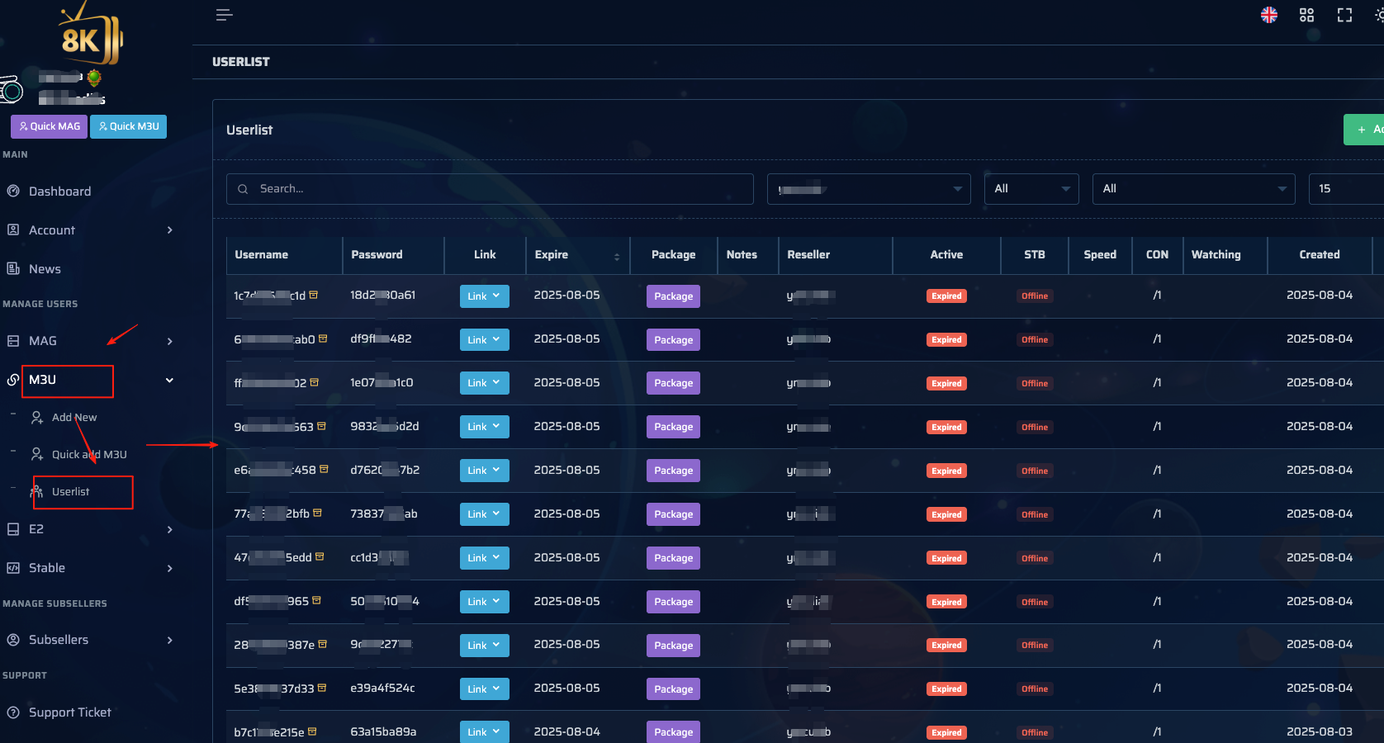The image size is (1384, 743).
Task: Open the News menu item
Action: pos(45,269)
